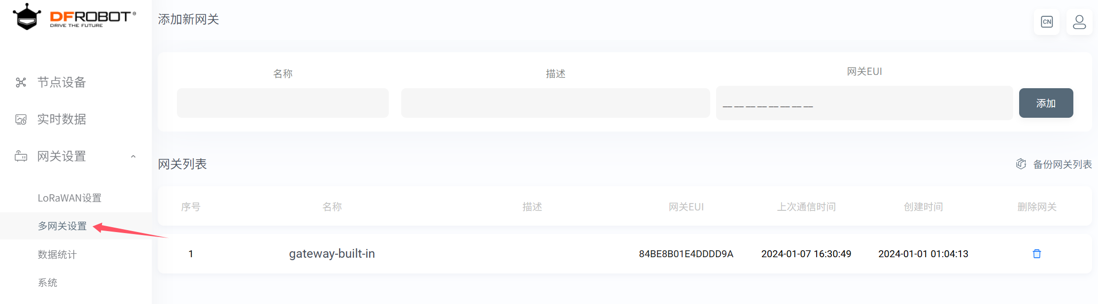The image size is (1098, 304).
Task: Click the 备份网关列表 link
Action: click(1063, 164)
